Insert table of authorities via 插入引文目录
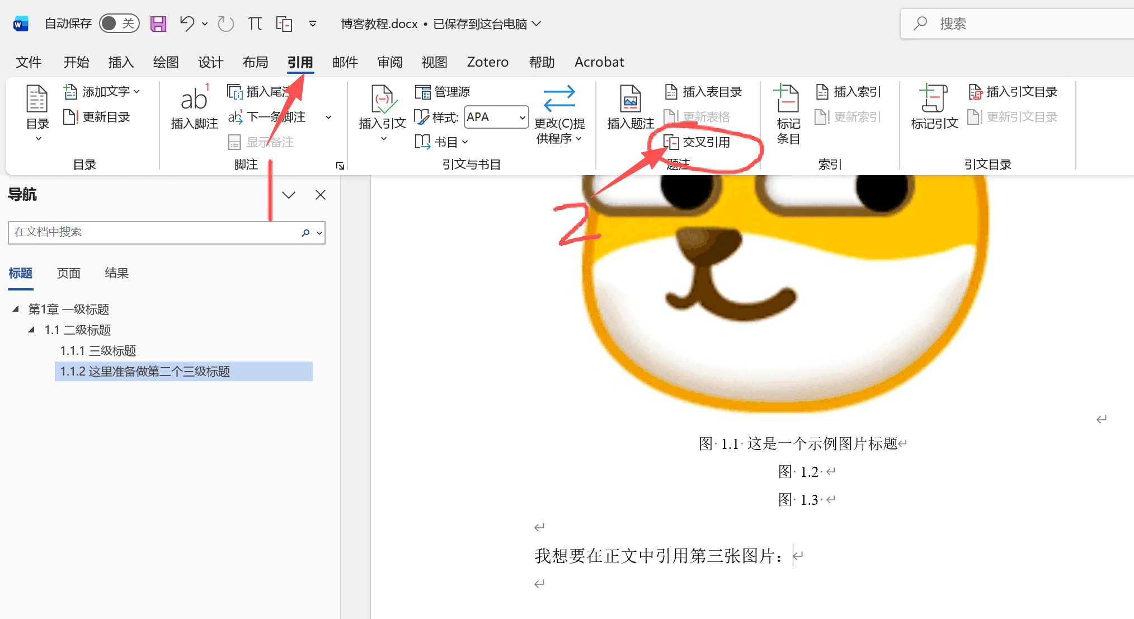Viewport: 1134px width, 619px height. (x=1013, y=91)
